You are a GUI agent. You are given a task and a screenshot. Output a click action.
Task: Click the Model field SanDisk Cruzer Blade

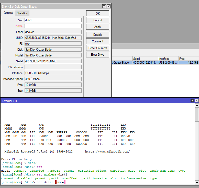coord(53,55)
